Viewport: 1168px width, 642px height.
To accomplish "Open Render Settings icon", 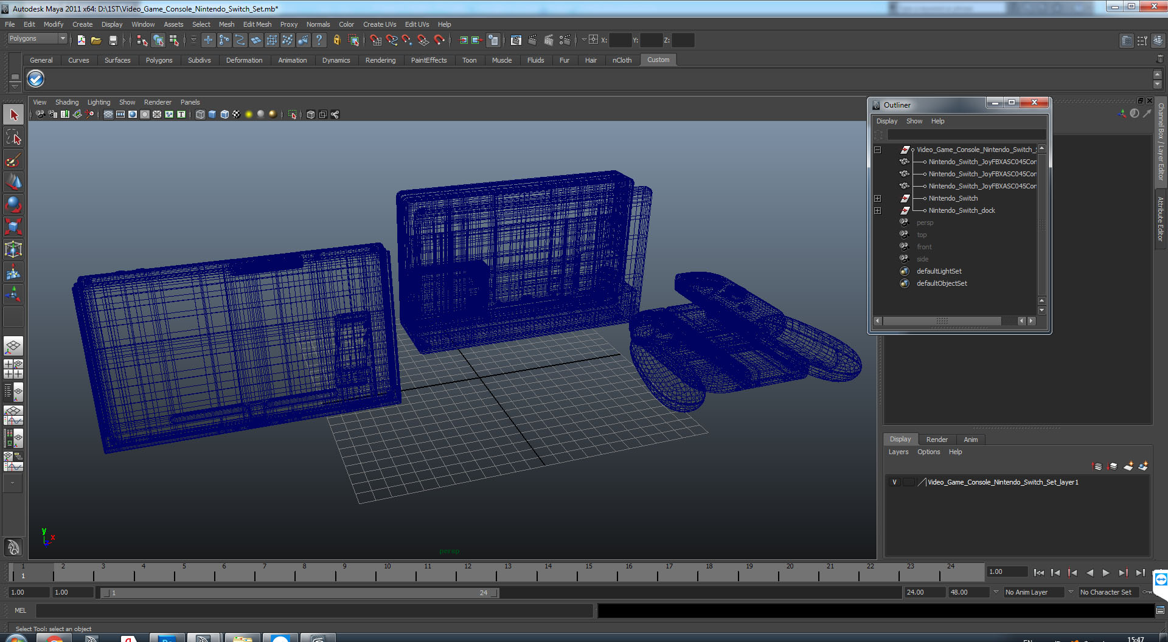I will [565, 40].
